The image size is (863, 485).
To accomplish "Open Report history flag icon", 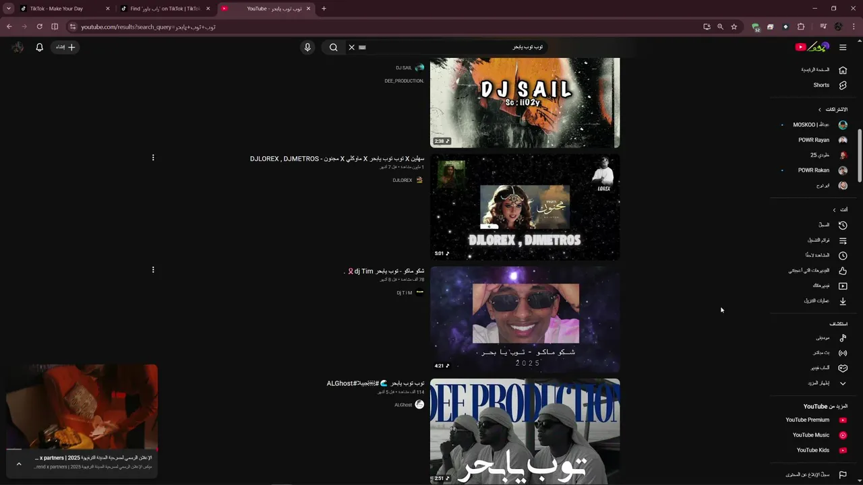I will point(843,475).
